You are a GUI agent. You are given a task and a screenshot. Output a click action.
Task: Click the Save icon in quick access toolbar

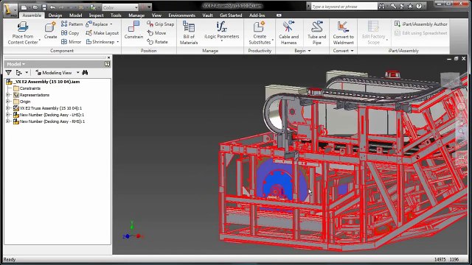[44, 7]
